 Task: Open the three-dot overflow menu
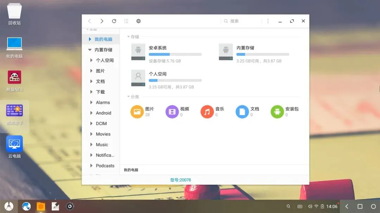click(268, 21)
